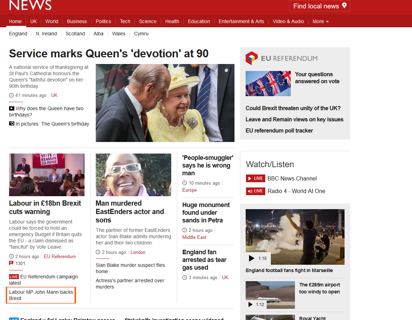Click UK tag under Queen story
This screenshot has width=412, height=320.
[55, 95]
